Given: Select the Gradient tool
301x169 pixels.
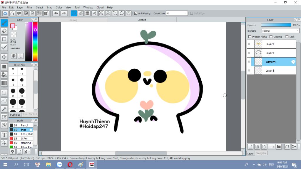Looking at the screenshot, I should (4, 83).
